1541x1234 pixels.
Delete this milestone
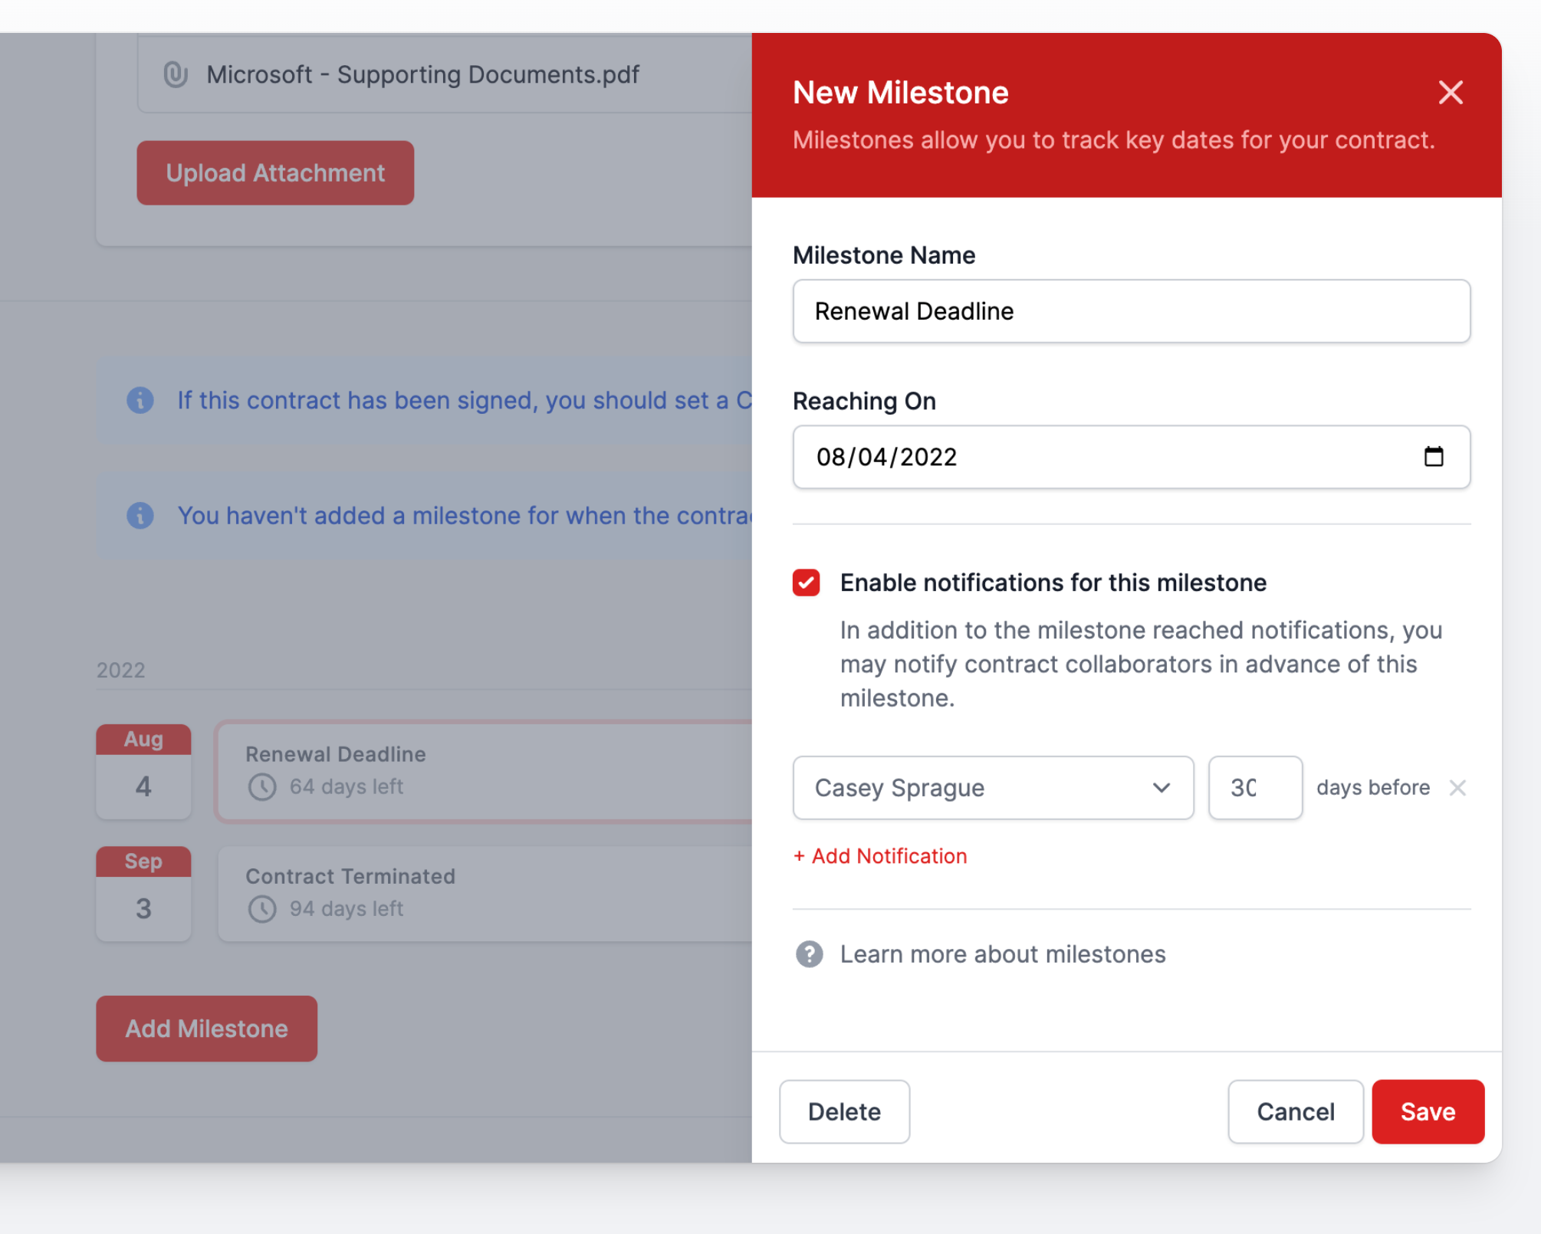coord(844,1111)
